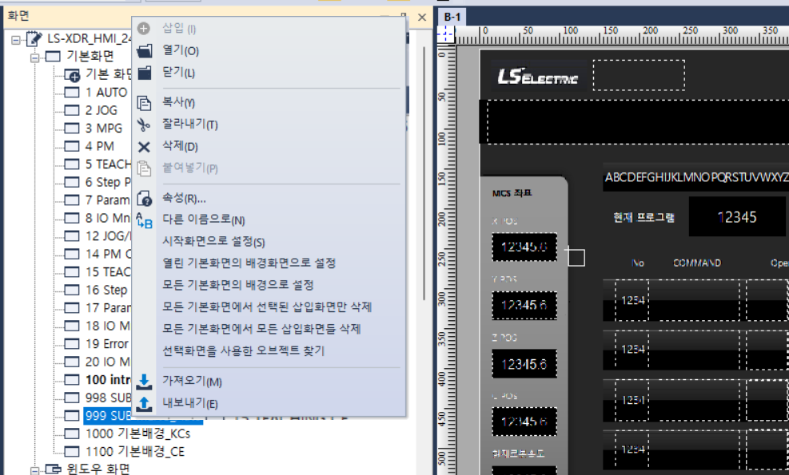The height and width of the screenshot is (475, 789).
Task: Select the 6 Step screen in tree
Action: pos(108,183)
